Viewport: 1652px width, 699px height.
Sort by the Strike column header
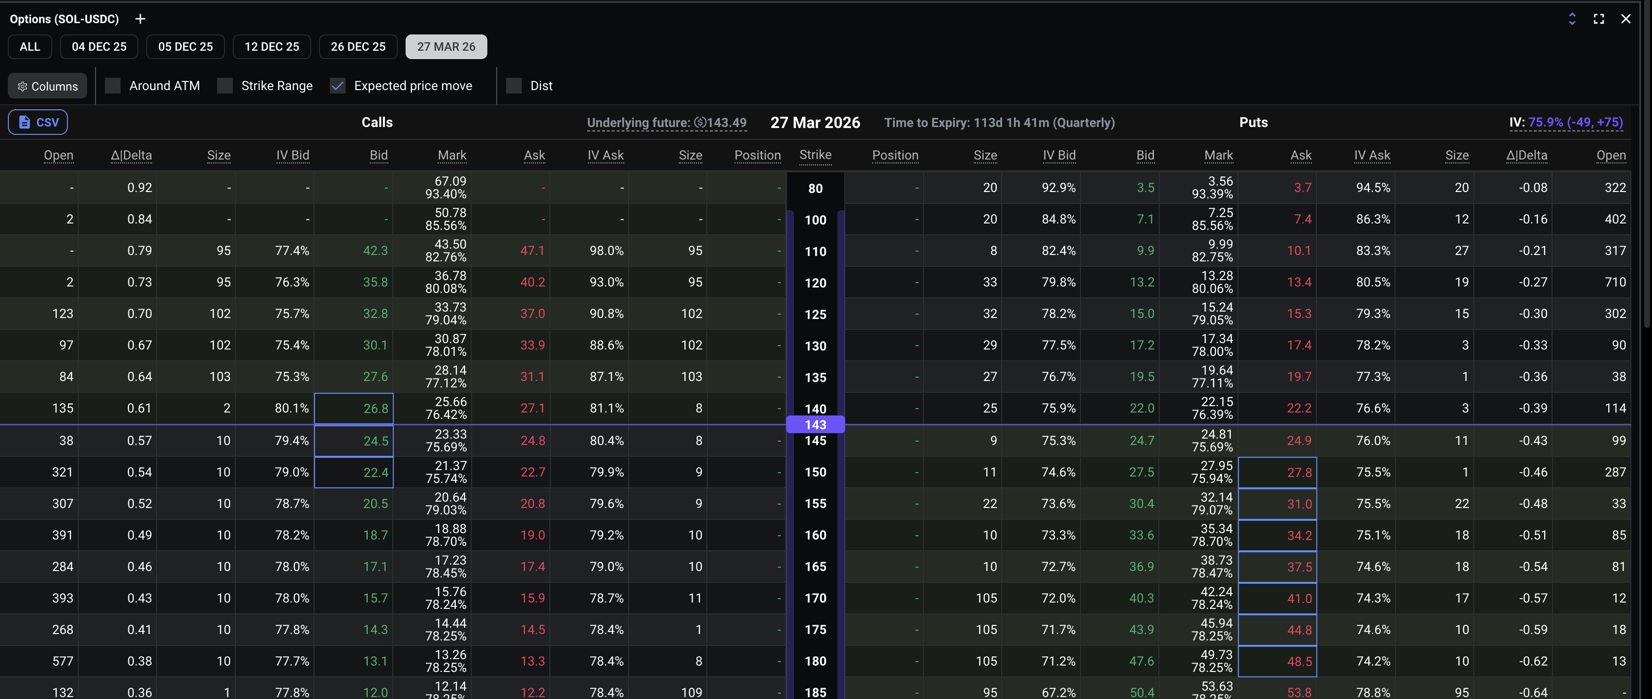[815, 155]
